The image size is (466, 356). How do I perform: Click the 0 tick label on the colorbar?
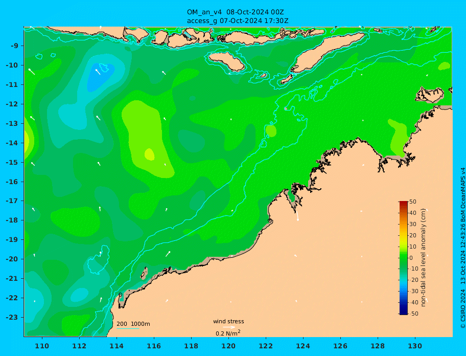point(411,258)
